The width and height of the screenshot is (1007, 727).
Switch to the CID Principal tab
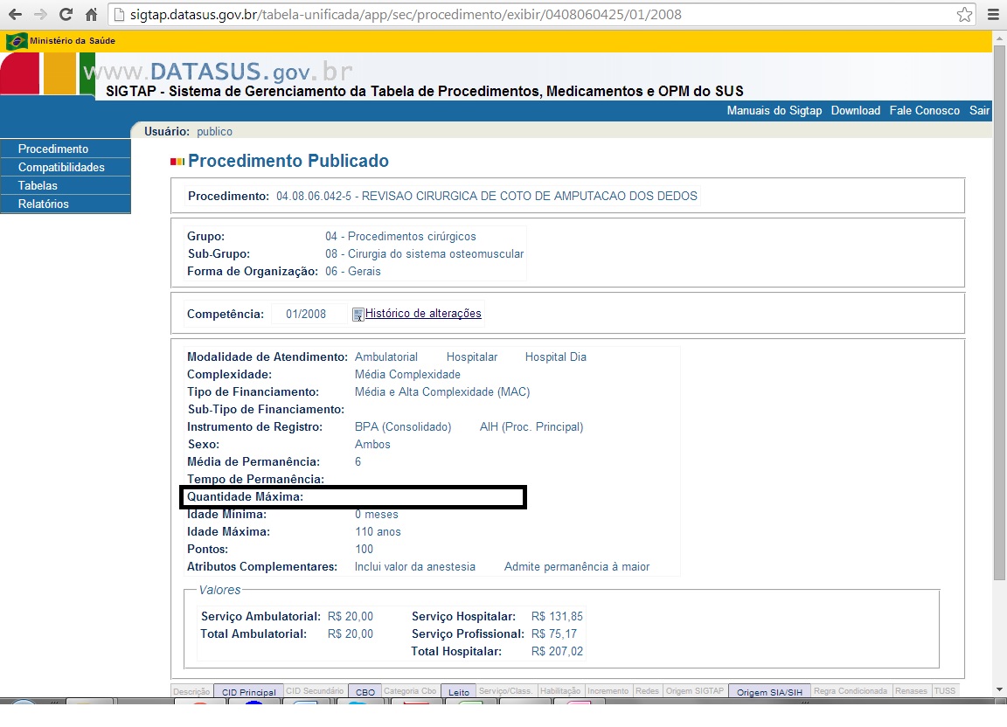(248, 692)
